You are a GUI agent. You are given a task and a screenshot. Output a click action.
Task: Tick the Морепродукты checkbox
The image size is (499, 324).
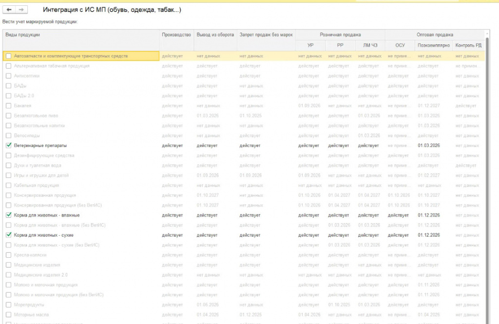point(9,305)
